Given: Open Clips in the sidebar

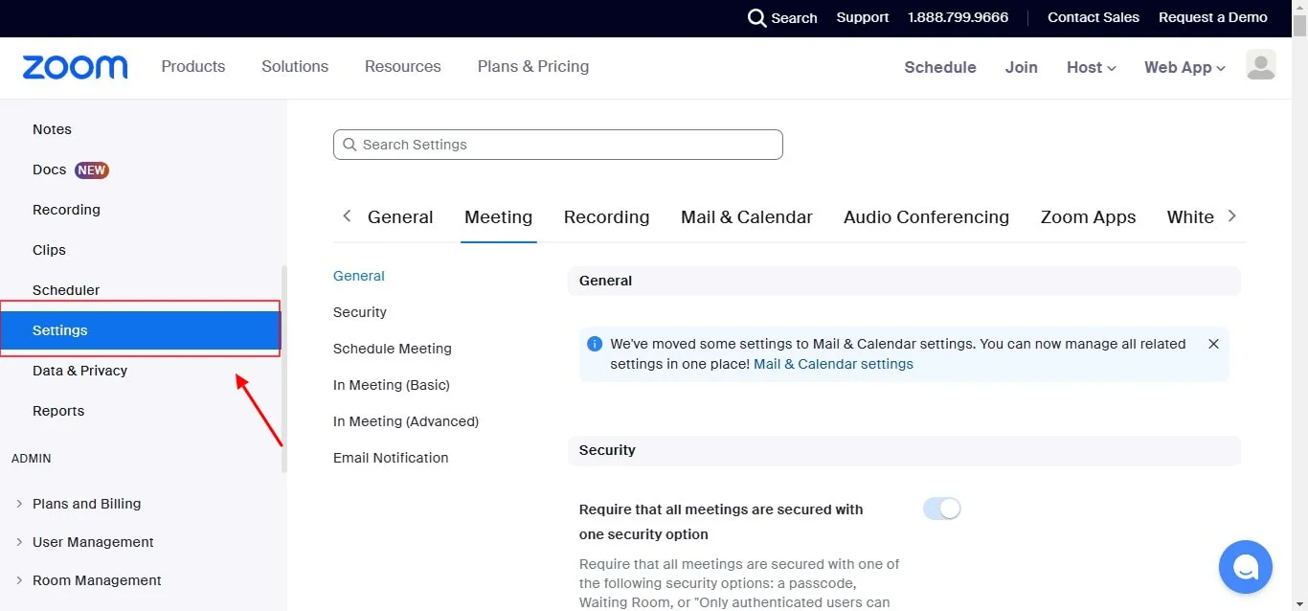Looking at the screenshot, I should [49, 250].
